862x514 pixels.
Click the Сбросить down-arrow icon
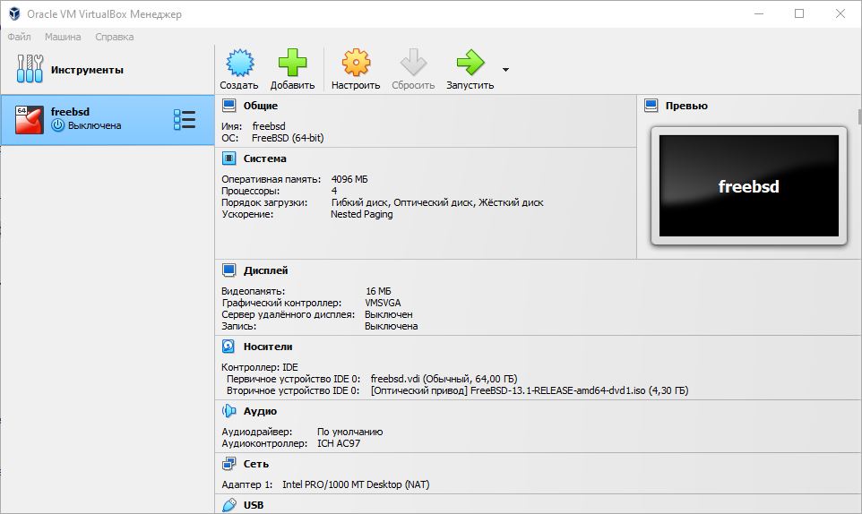tap(413, 63)
